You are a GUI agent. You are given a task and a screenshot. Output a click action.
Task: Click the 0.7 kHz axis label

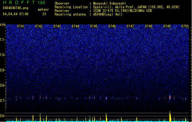[x=3, y=101]
